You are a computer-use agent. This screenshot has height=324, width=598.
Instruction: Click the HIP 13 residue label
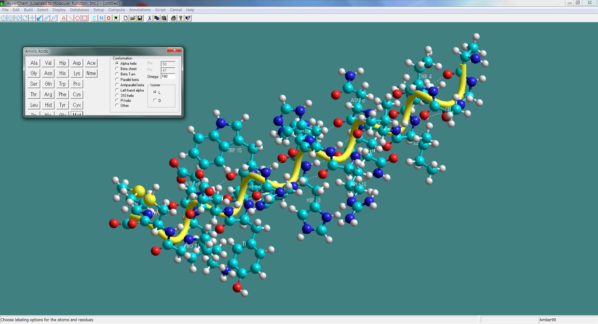(313, 200)
